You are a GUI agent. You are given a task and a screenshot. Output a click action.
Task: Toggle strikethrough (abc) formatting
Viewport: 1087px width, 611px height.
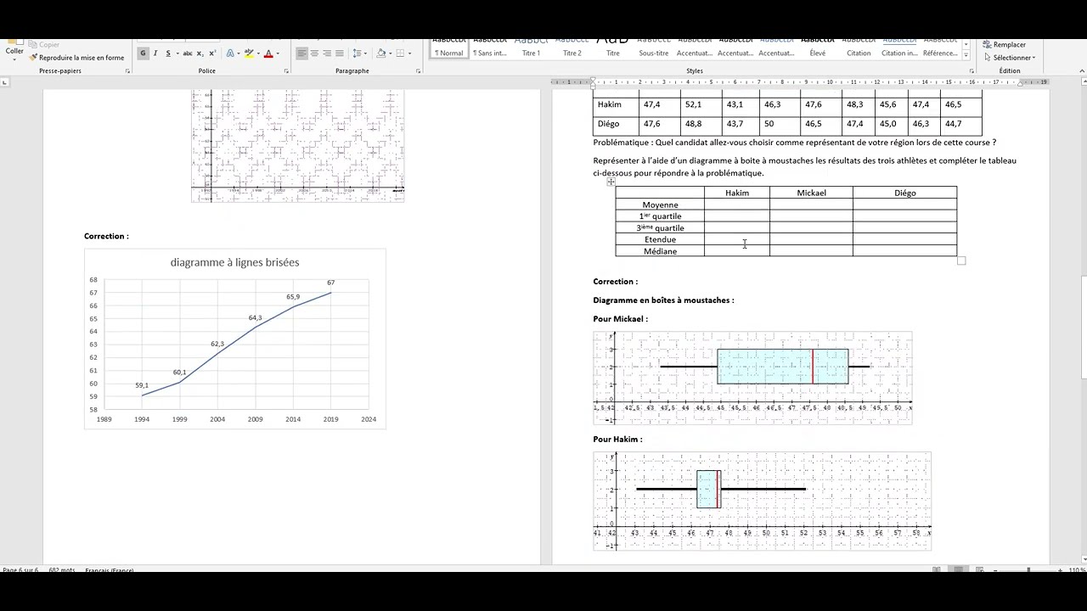pyautogui.click(x=188, y=53)
